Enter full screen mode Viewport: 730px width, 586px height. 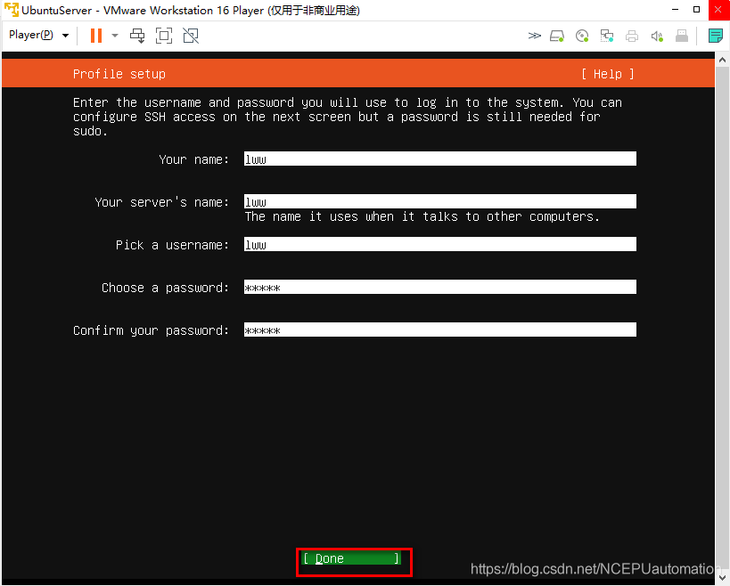point(163,36)
